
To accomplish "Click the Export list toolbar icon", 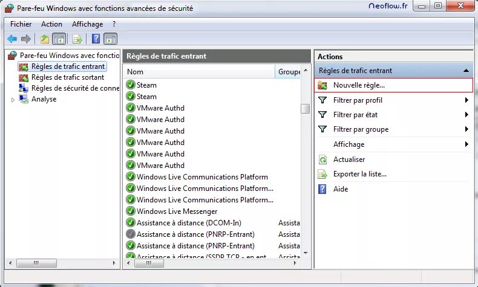I will click(77, 39).
